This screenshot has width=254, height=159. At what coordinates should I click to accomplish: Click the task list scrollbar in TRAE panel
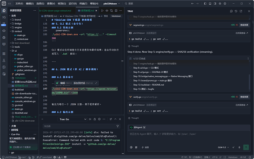point(249,82)
